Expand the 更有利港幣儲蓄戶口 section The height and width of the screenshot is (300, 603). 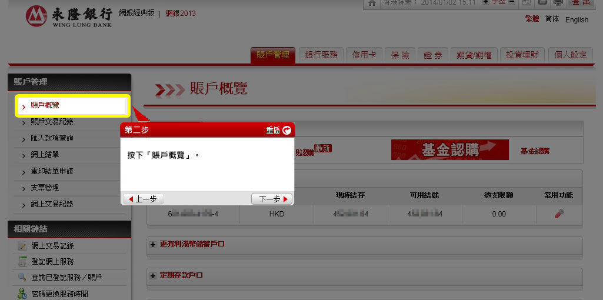tap(153, 244)
